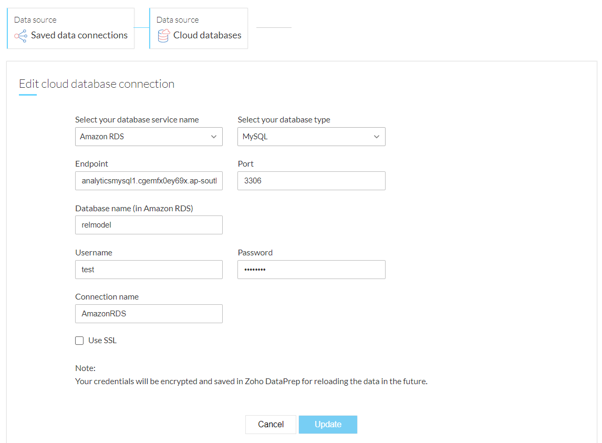Click into the Port field
This screenshot has width=602, height=443.
coord(311,181)
